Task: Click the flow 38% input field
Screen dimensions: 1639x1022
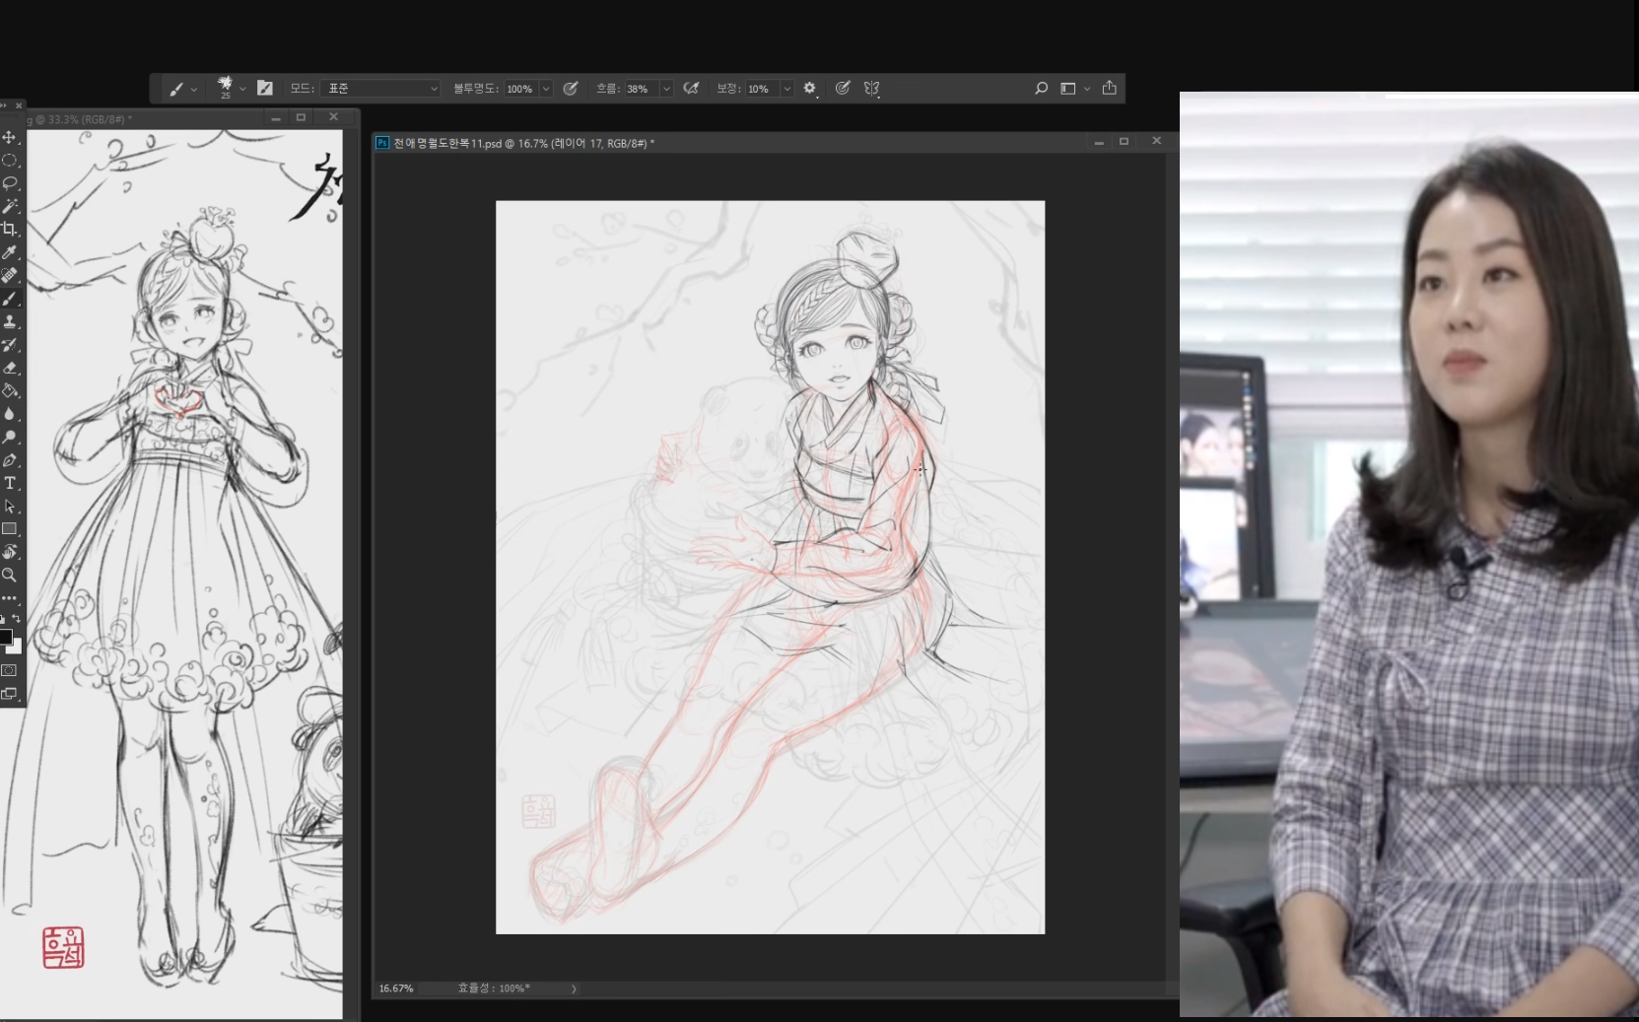Action: [641, 89]
